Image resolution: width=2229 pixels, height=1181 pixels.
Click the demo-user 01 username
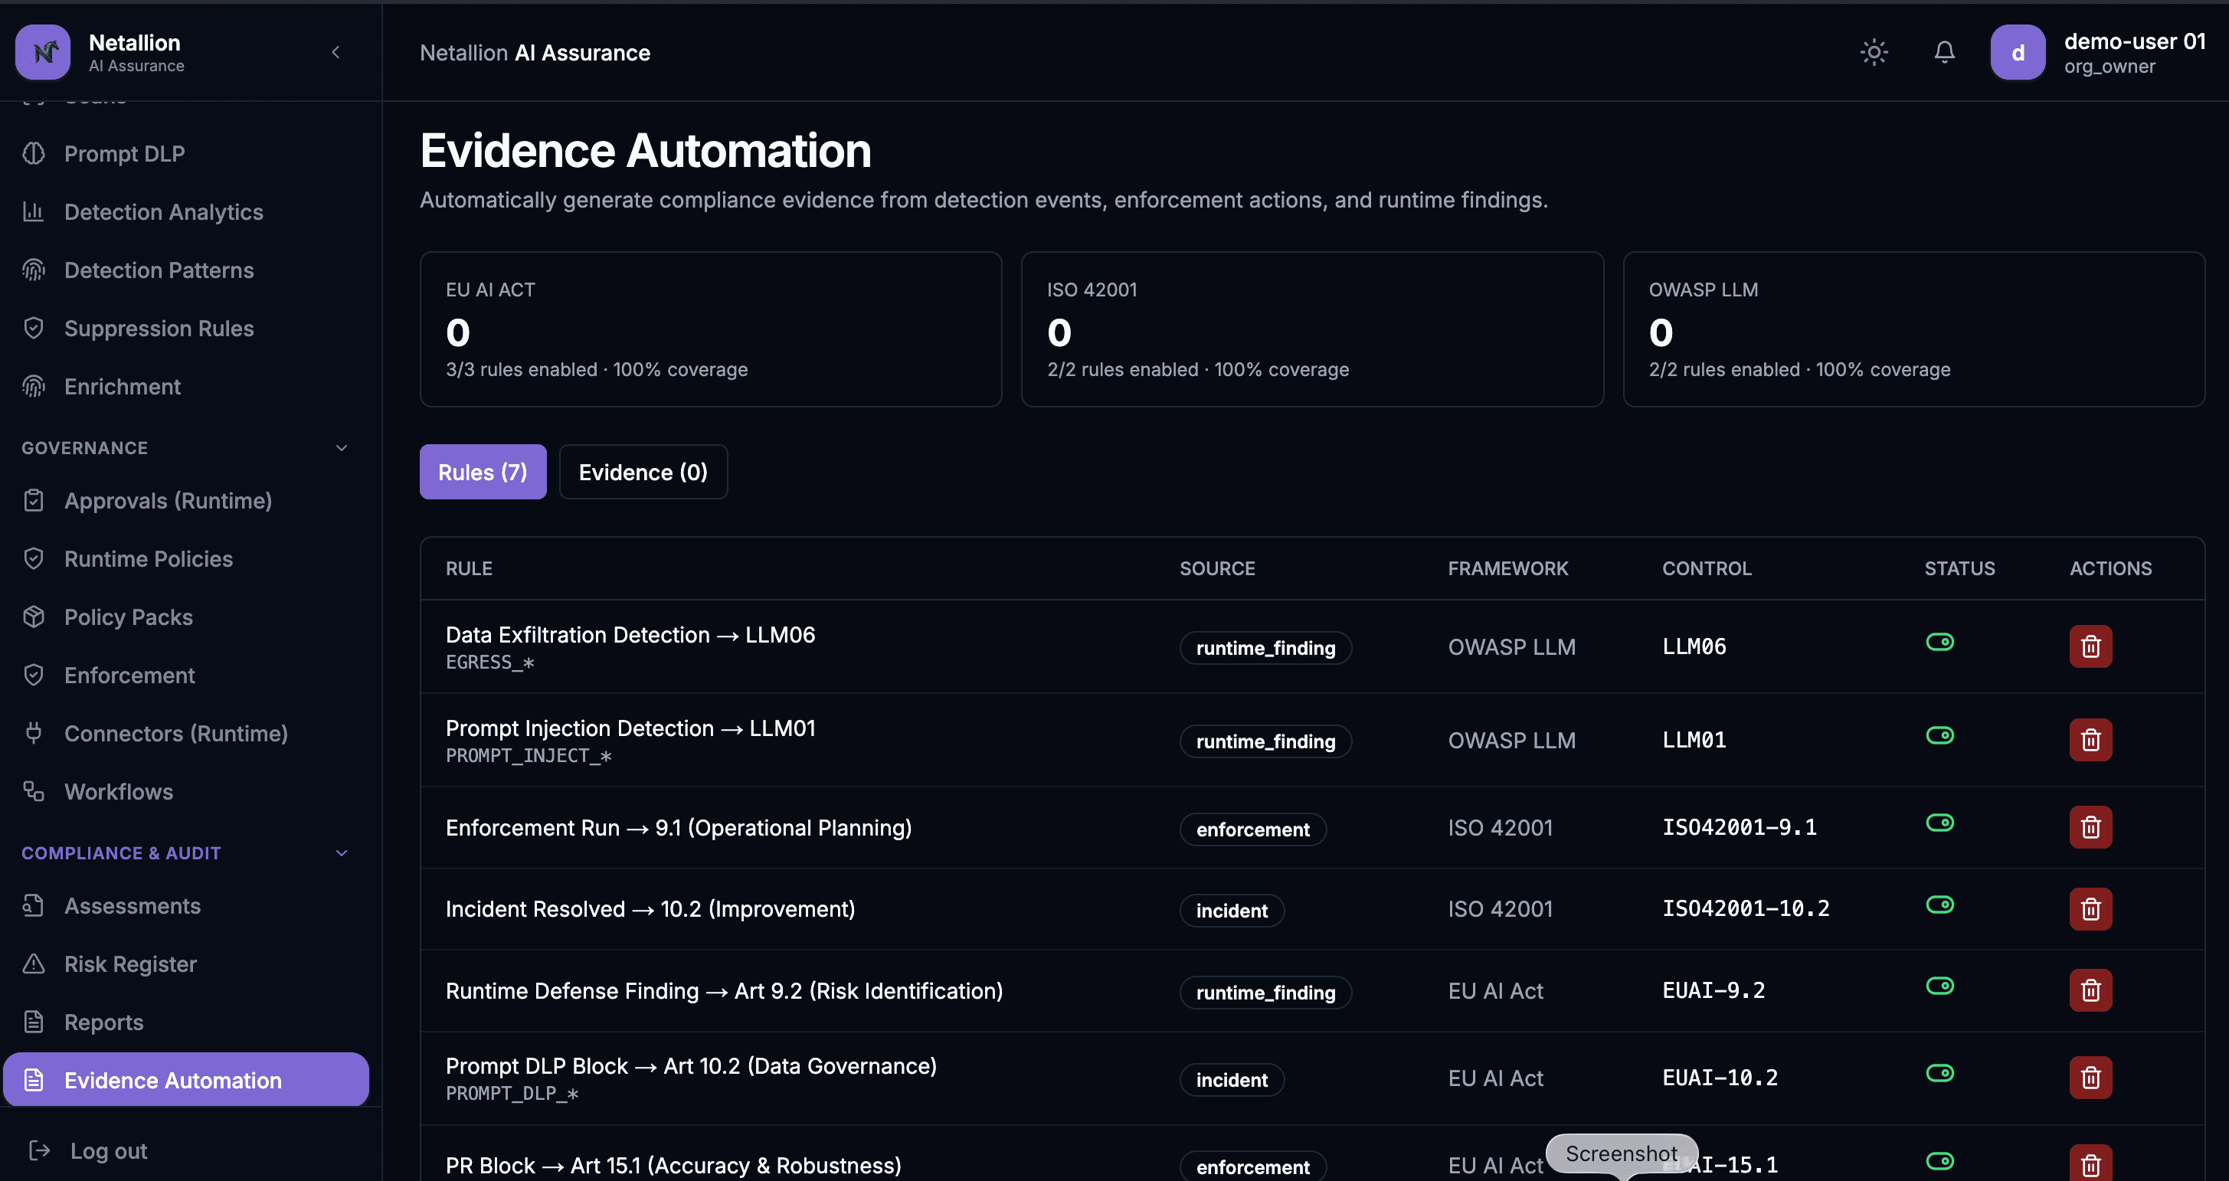(x=2135, y=41)
